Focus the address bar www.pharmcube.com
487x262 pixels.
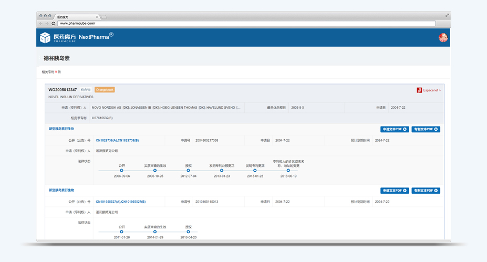coord(246,23)
